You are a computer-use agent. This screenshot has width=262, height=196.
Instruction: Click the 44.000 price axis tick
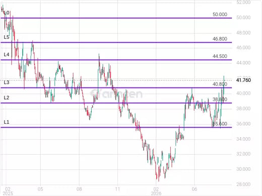click(243, 63)
